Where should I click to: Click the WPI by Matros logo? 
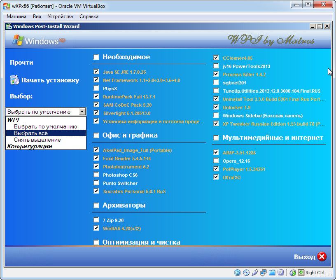[271, 40]
